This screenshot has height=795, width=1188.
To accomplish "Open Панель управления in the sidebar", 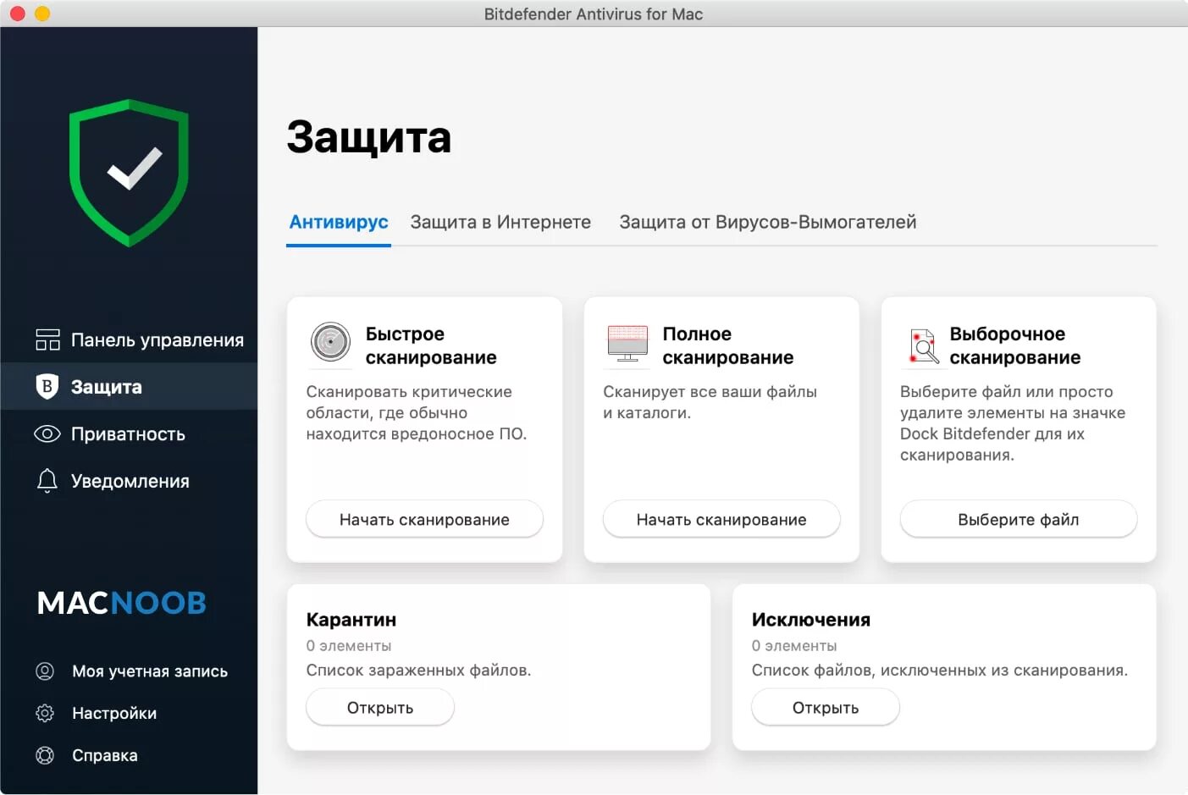I will 129,340.
